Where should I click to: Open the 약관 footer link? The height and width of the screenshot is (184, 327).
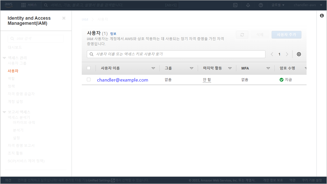[x=293, y=180]
